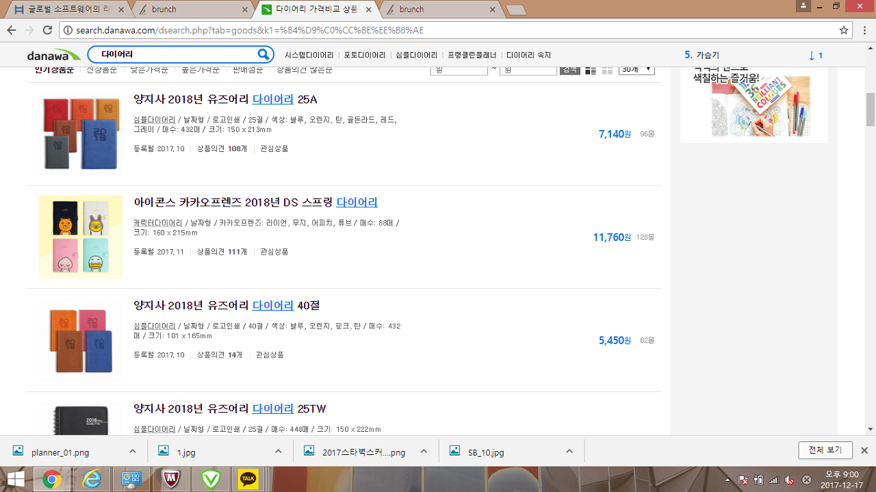Screen dimensions: 876x492
Task: Close the downloads bar
Action: (x=864, y=450)
